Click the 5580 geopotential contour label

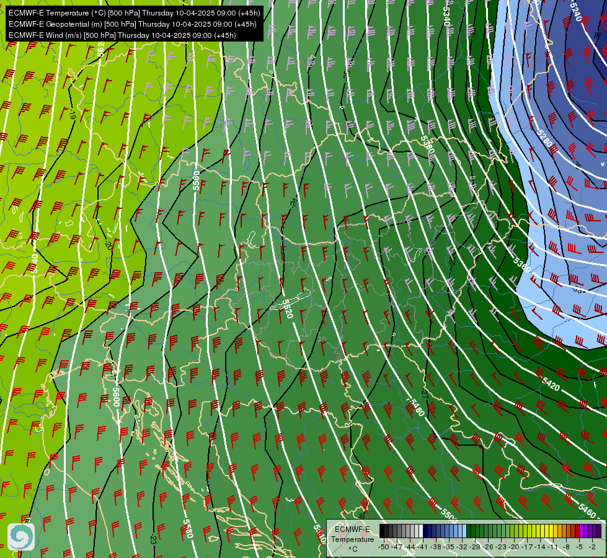click(187, 529)
